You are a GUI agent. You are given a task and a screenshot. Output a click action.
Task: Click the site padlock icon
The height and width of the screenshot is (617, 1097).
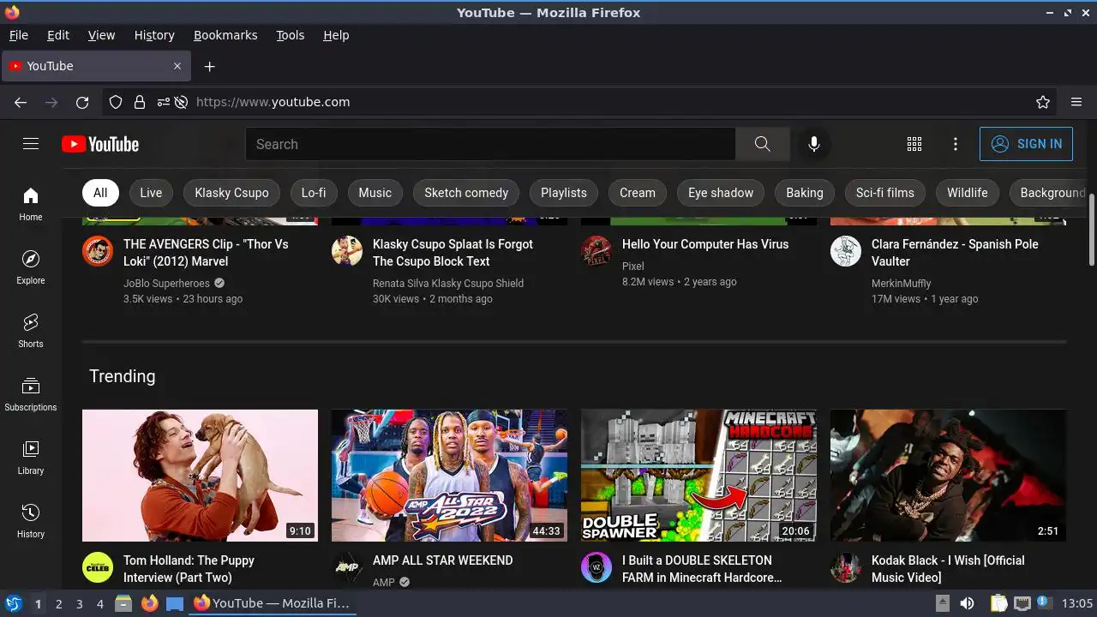point(140,102)
